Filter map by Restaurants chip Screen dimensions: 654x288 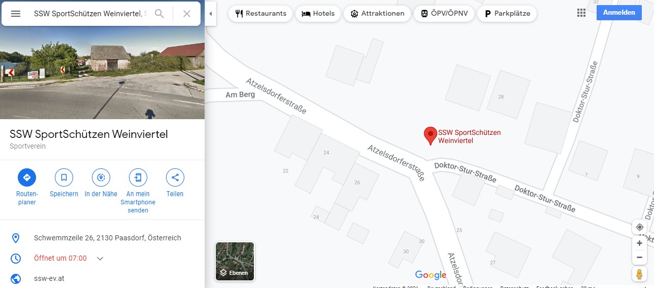coord(260,14)
